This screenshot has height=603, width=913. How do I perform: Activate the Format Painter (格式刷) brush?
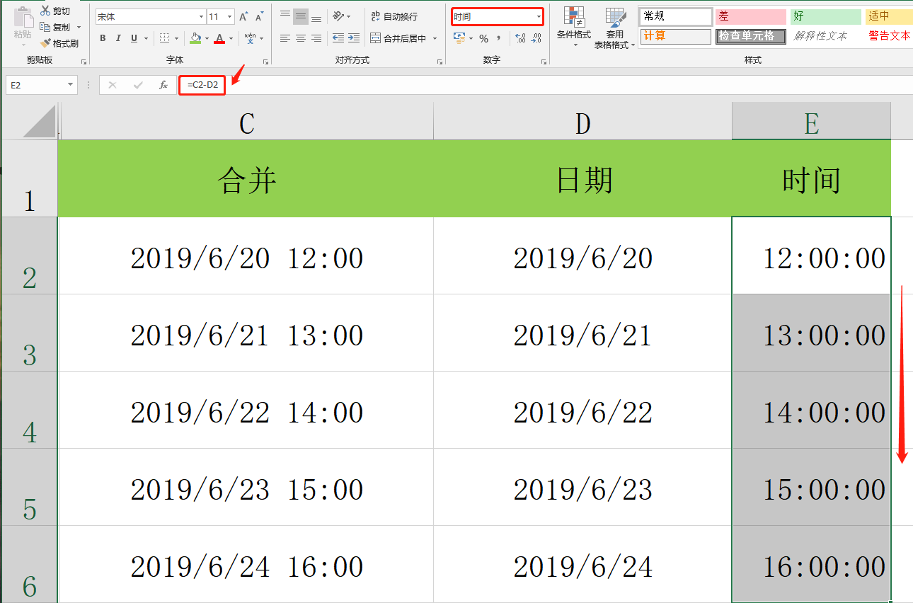click(x=45, y=43)
